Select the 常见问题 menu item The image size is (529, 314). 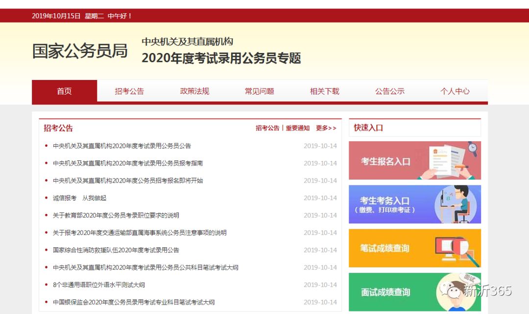click(260, 91)
